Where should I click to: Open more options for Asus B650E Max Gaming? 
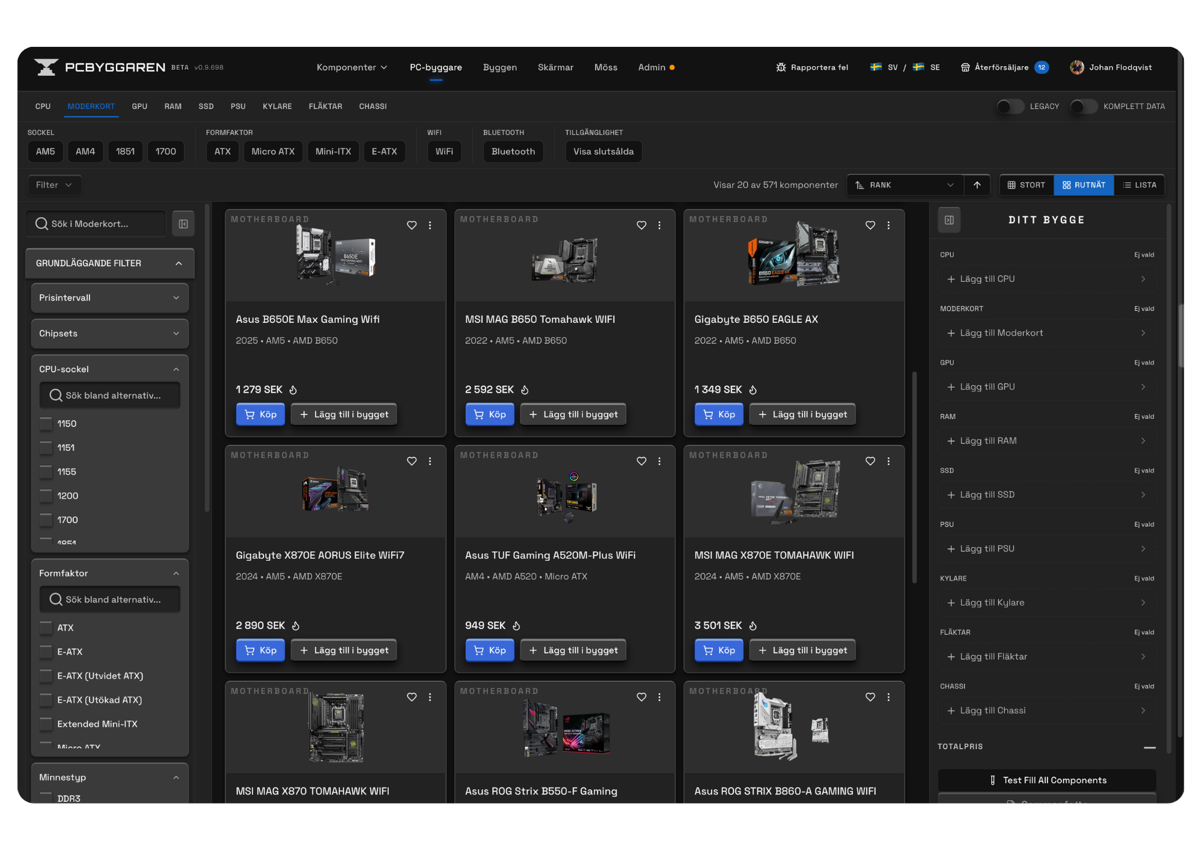point(430,225)
